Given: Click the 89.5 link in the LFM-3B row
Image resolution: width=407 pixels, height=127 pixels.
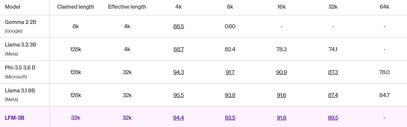Looking at the screenshot, I should click(333, 118).
